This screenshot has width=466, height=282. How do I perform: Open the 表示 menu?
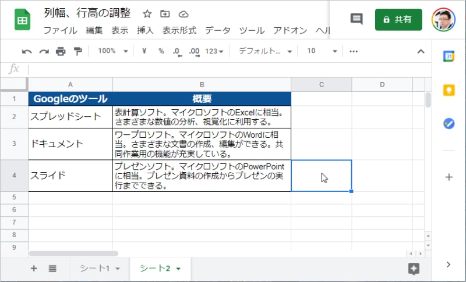pos(120,31)
